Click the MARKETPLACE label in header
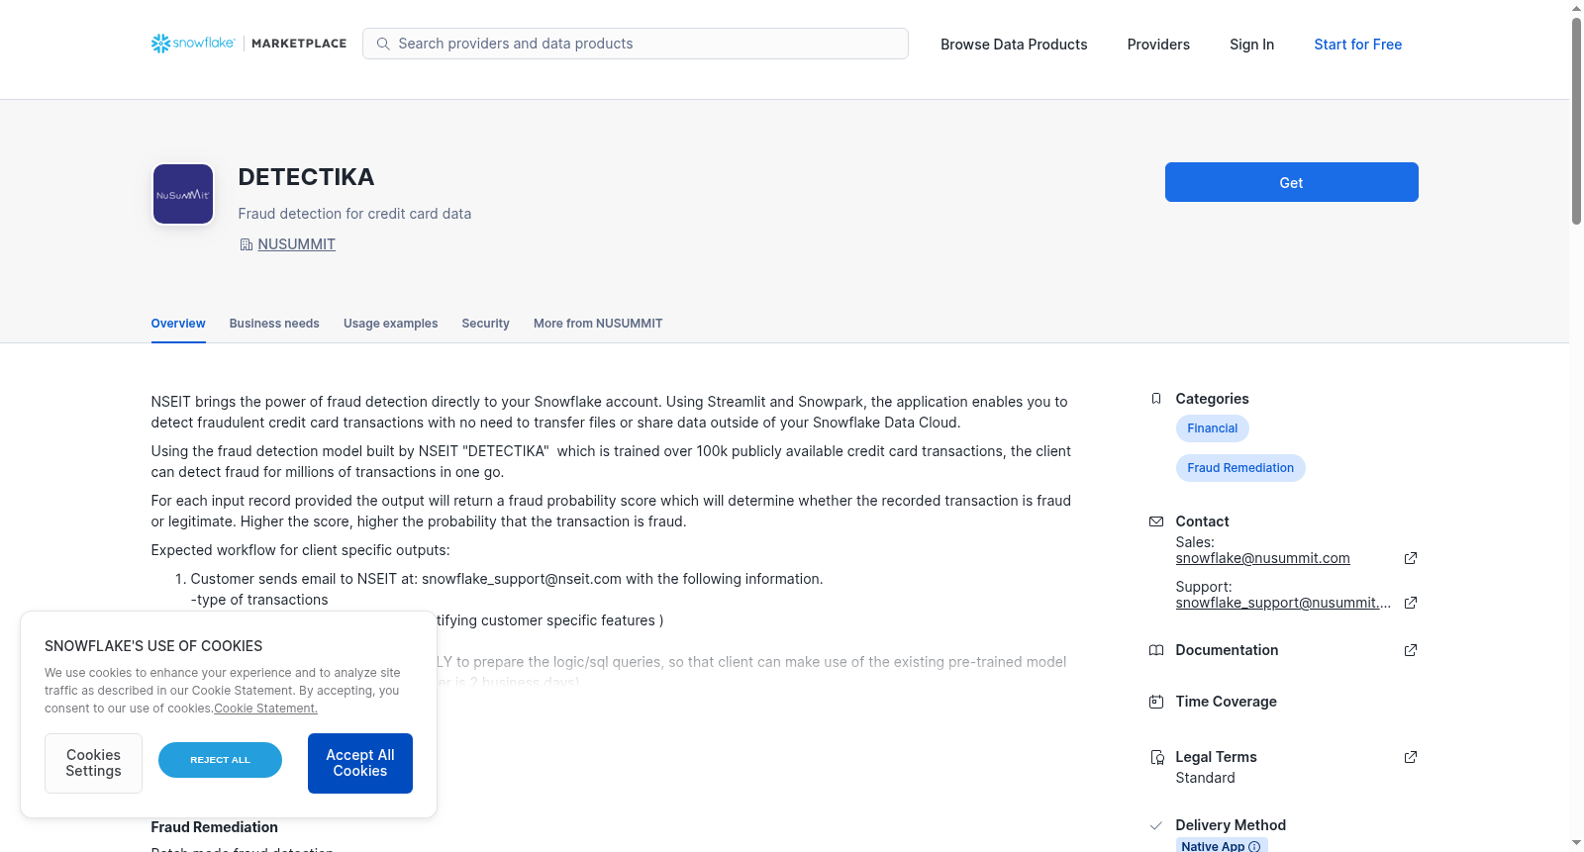This screenshot has height=852, width=1584. click(299, 44)
